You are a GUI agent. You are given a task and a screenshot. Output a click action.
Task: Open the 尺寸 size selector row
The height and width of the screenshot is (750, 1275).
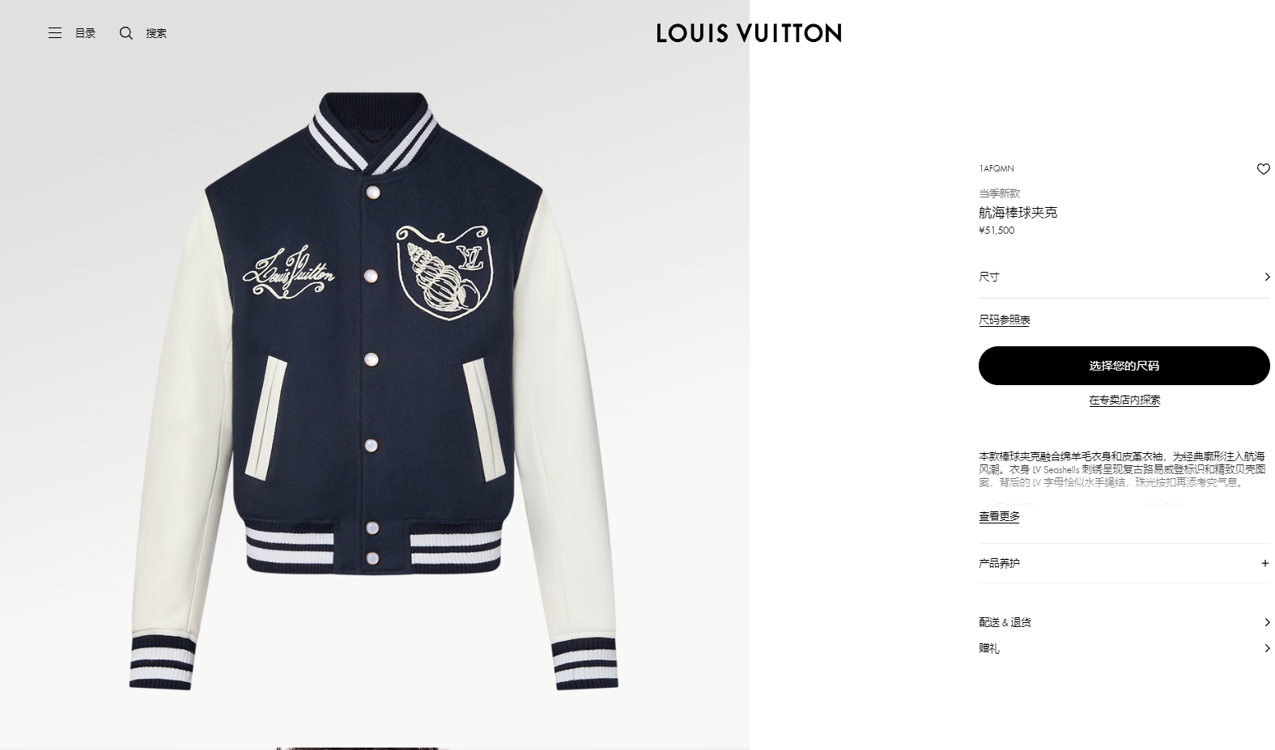tap(1124, 277)
